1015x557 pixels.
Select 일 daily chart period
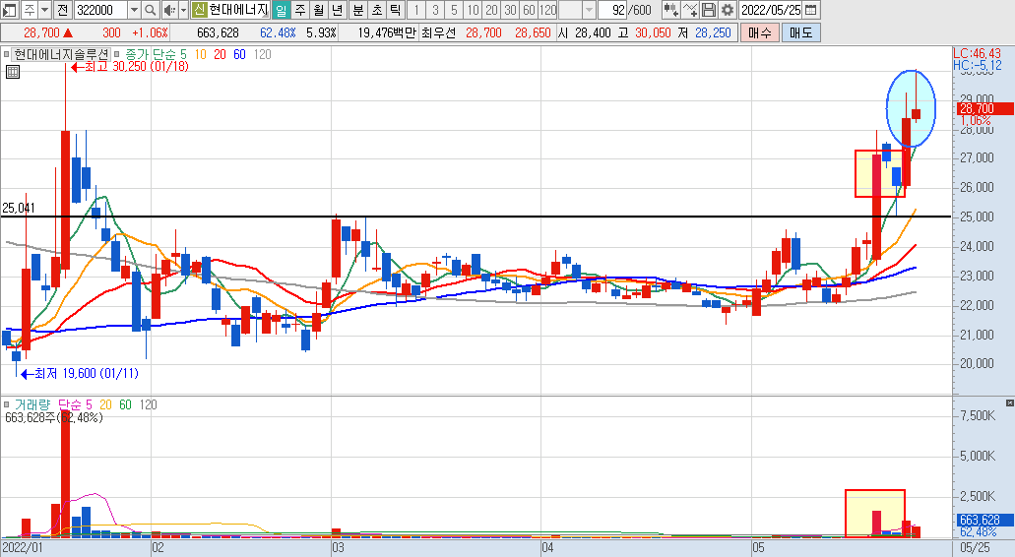281,10
